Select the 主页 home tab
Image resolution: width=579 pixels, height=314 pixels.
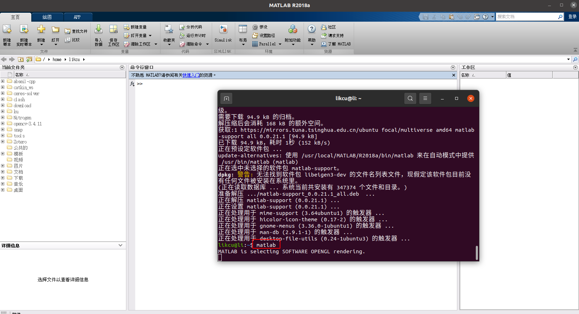[x=15, y=17]
